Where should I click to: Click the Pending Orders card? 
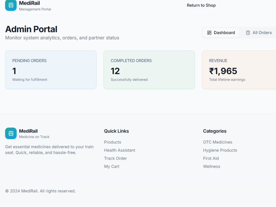click(51, 70)
